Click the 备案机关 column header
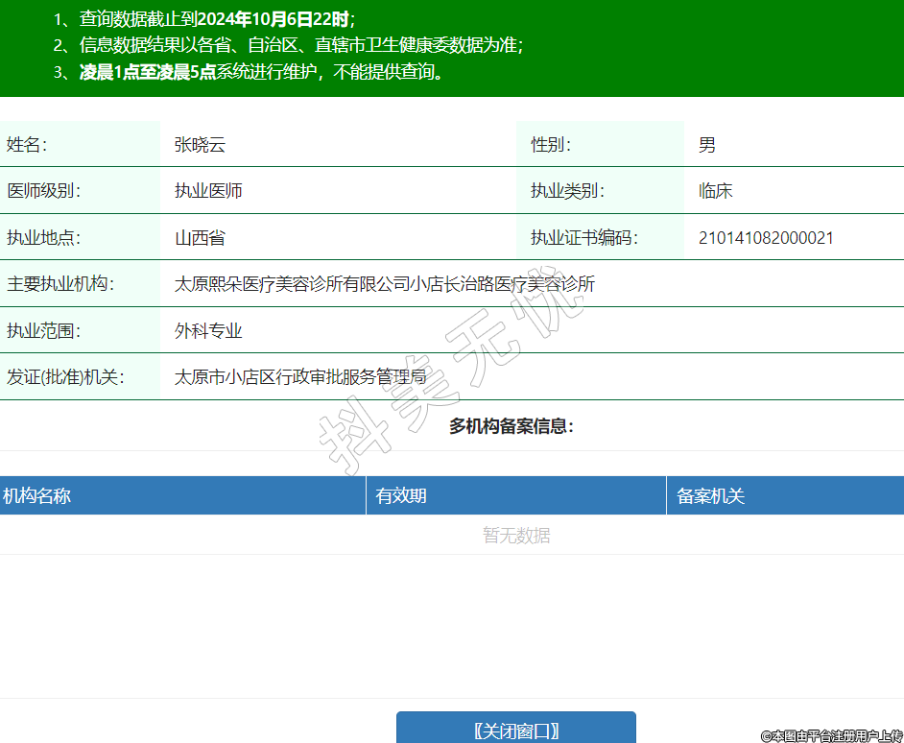The image size is (904, 743). point(711,496)
